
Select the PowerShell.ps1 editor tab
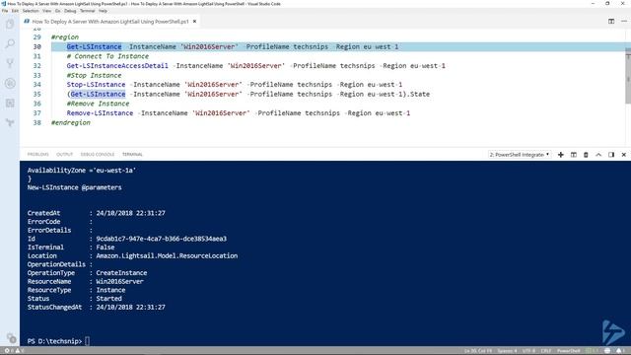point(110,22)
